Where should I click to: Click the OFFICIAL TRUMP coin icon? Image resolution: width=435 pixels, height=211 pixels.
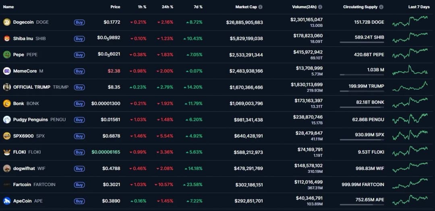[x=7, y=87]
